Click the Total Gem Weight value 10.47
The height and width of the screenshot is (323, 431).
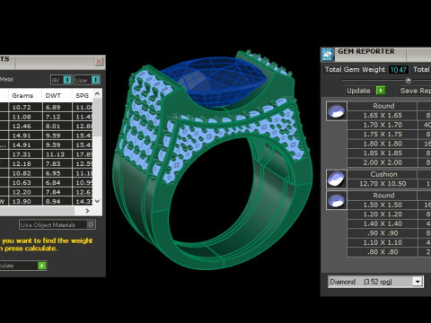click(x=399, y=70)
